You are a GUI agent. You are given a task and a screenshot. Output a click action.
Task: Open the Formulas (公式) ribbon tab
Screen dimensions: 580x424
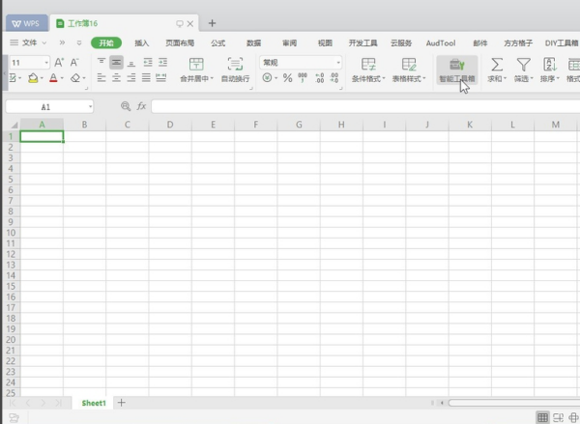[217, 42]
